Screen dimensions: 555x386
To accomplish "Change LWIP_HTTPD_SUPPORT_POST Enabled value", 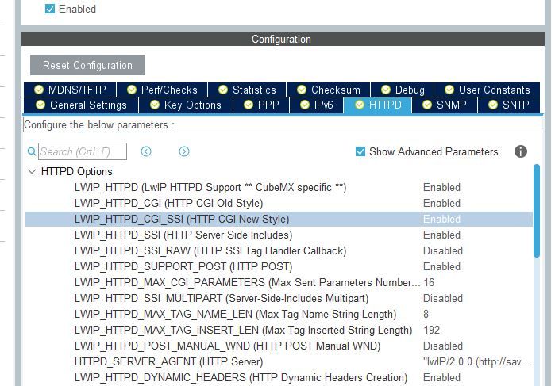I will 441,267.
